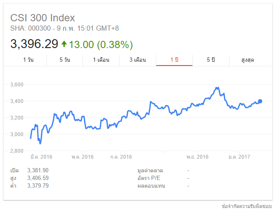This screenshot has height=211, width=275.
Task: Open the ข้อจำกัดความรับผิดชอบ disclaimer link
Action: [x=246, y=206]
